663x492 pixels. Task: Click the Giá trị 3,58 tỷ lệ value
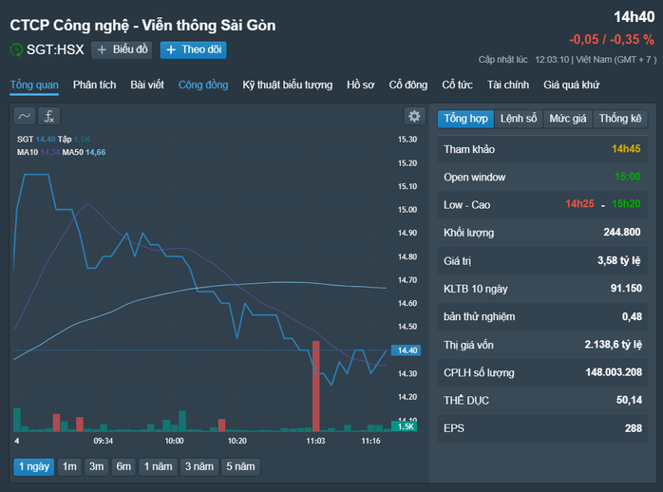(619, 261)
